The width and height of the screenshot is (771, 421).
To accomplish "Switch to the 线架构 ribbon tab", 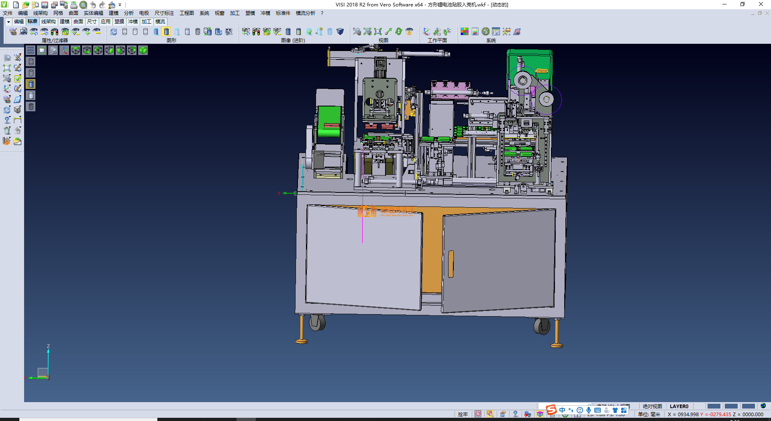I will 48,22.
